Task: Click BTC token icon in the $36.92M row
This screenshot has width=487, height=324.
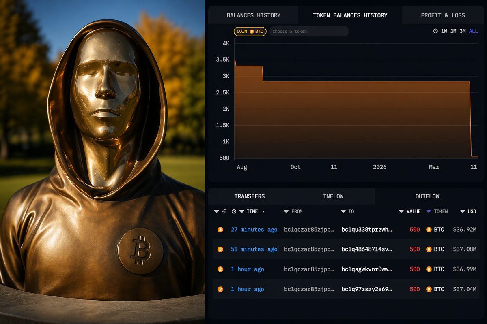Action: [429, 230]
